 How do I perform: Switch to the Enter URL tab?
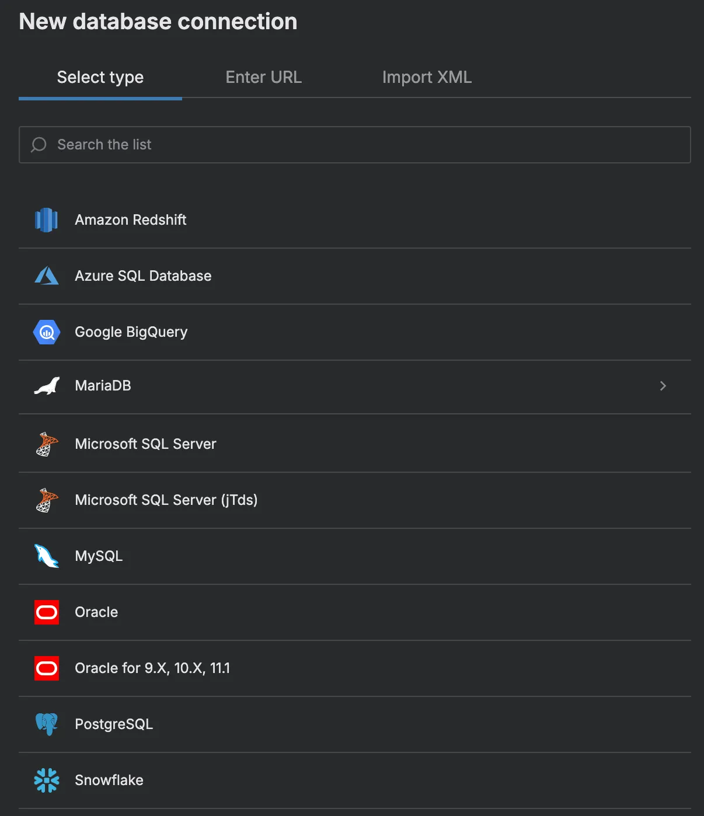(263, 78)
